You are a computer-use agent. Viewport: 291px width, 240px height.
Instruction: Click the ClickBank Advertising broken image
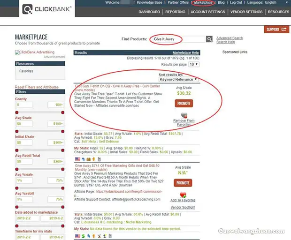pyautogui.click(x=35, y=52)
